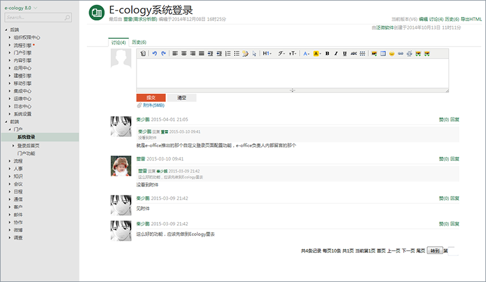Open text color picker A
This screenshot has height=282, width=486.
(x=306, y=53)
